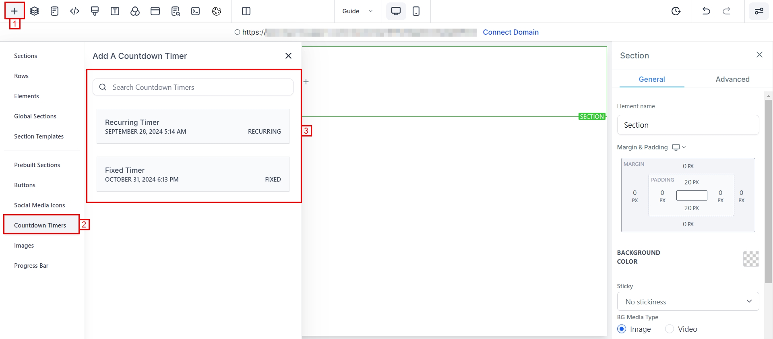Open the typography icon in toolbar
773x339 pixels.
(115, 11)
